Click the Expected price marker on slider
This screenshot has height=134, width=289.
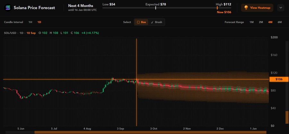tap(156, 8)
